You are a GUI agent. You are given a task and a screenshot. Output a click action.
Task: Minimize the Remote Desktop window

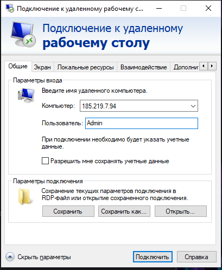[159, 8]
